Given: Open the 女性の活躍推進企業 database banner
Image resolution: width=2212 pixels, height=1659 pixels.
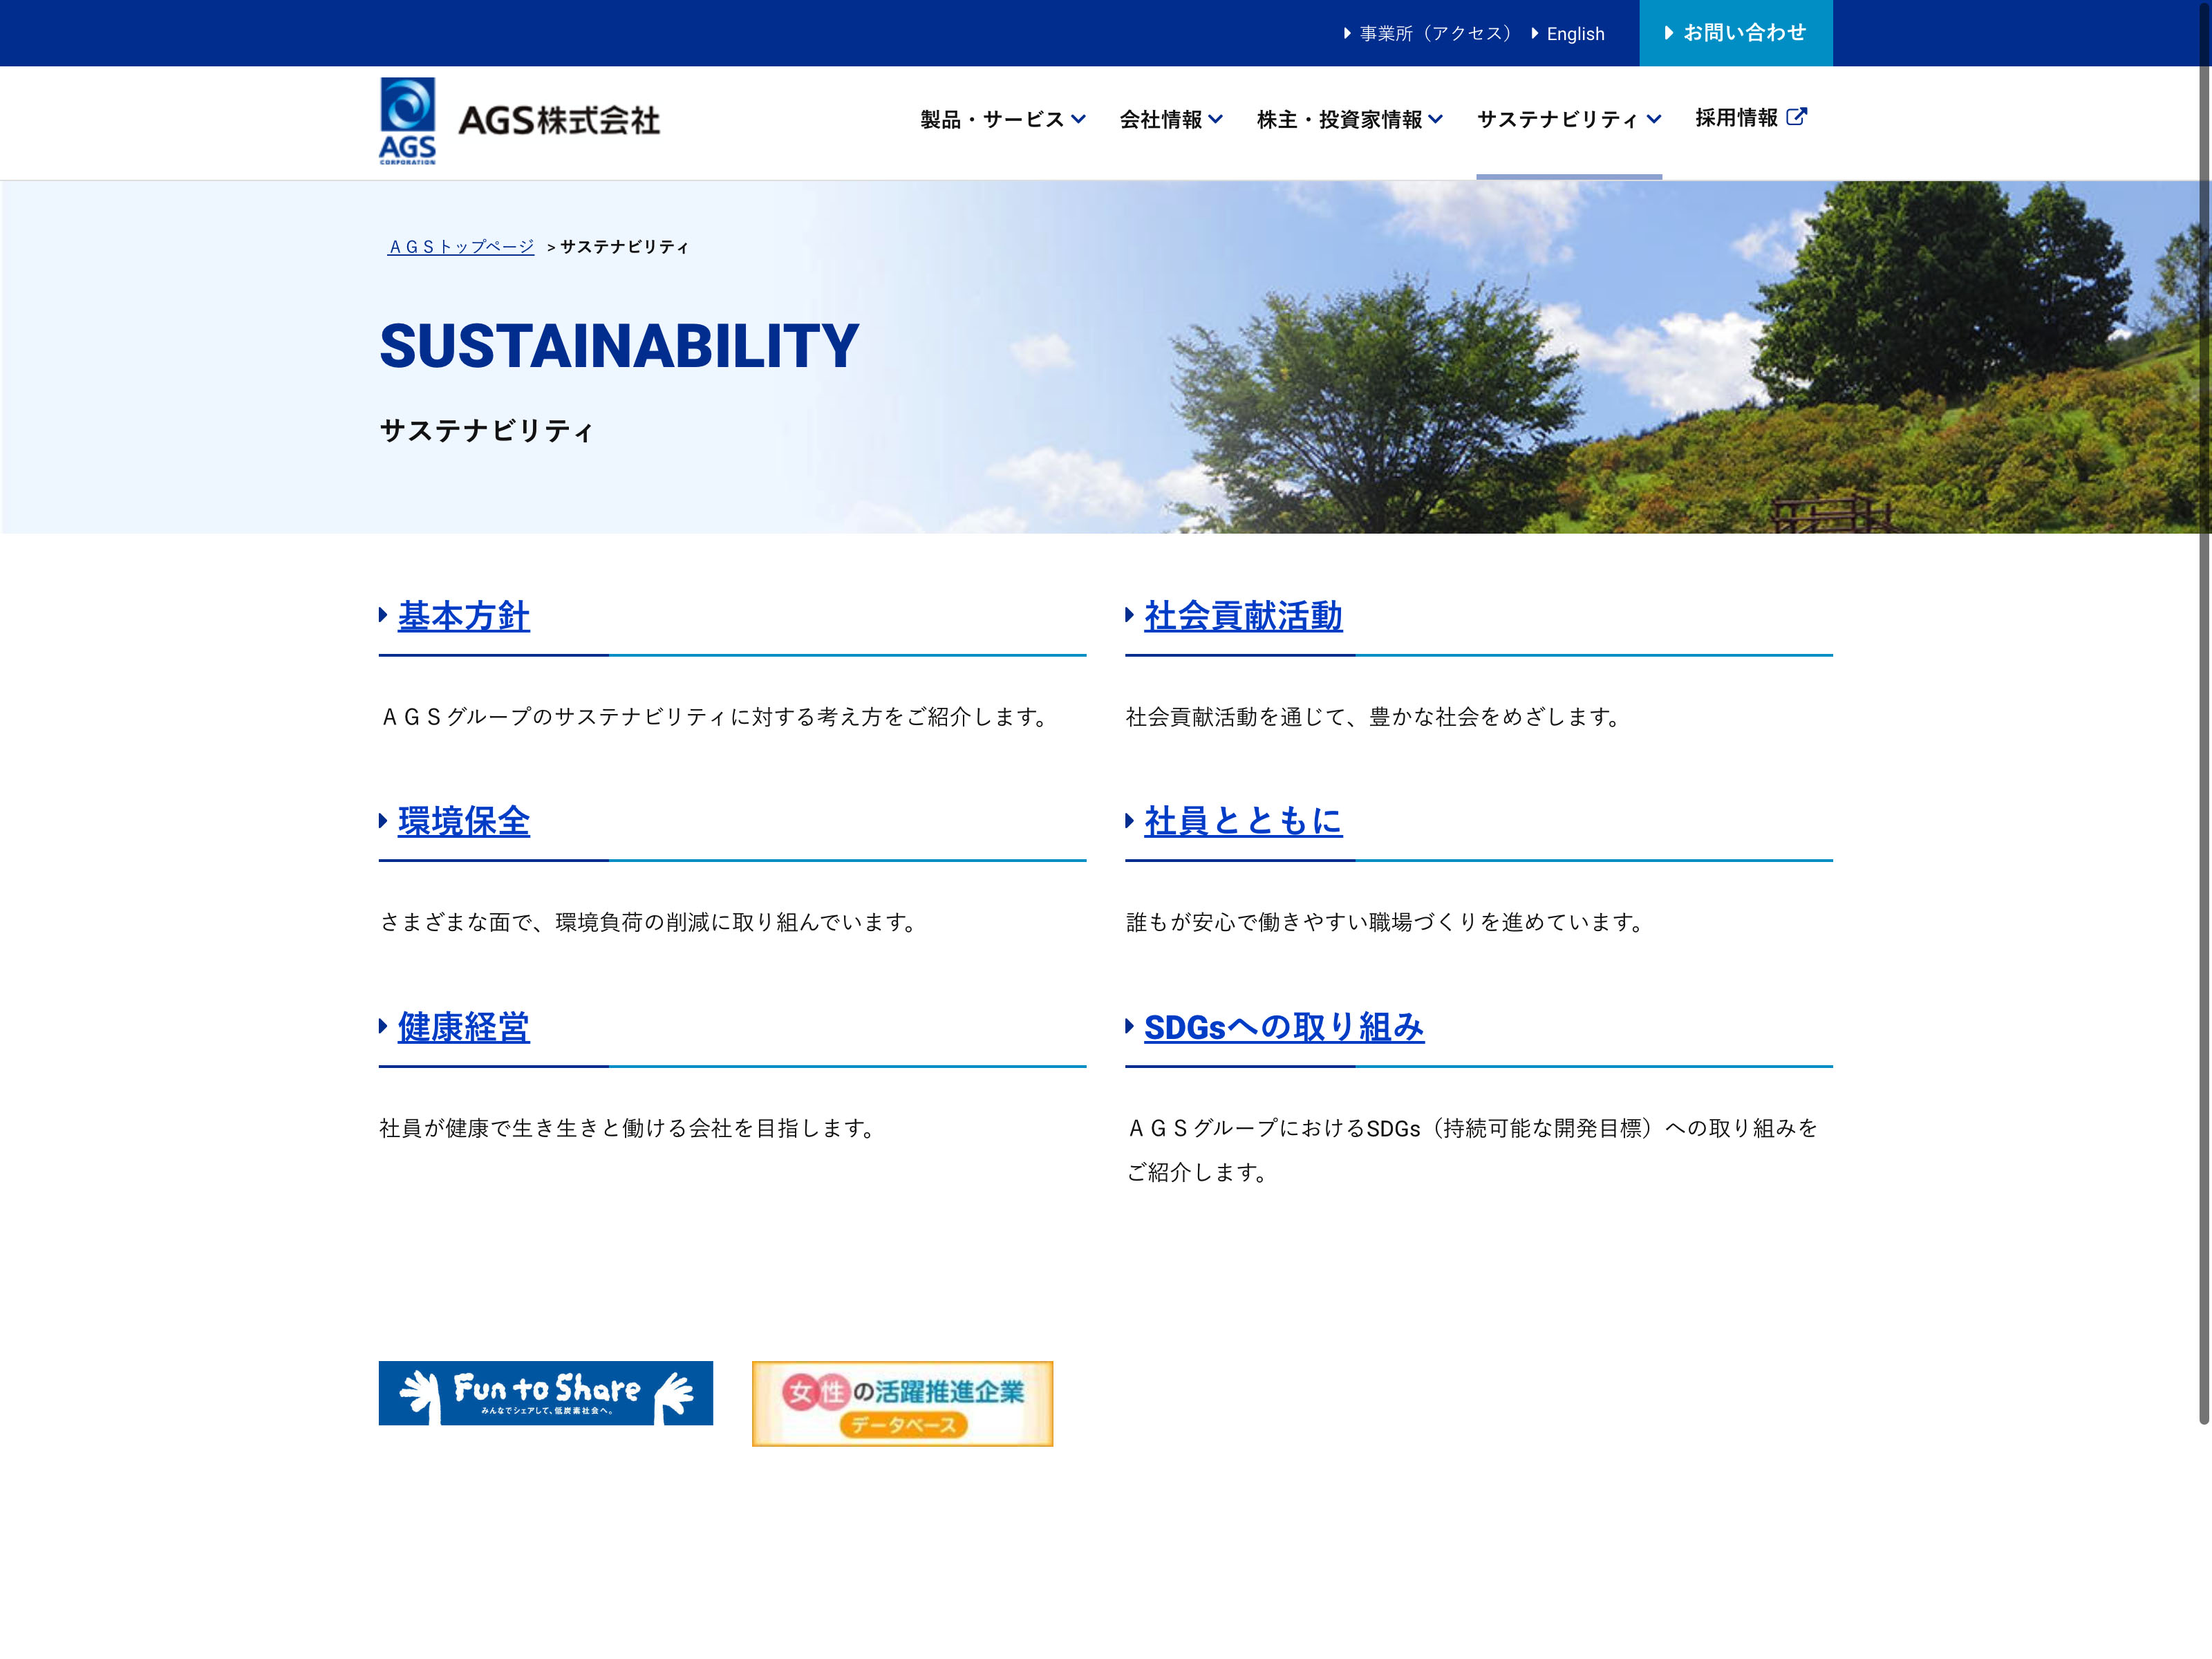Looking at the screenshot, I should pos(902,1403).
